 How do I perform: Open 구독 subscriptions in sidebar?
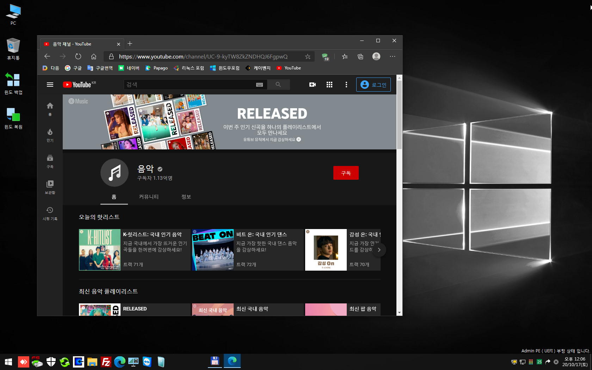(50, 161)
